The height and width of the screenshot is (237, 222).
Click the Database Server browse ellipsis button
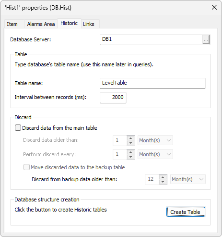pyautogui.click(x=206, y=39)
